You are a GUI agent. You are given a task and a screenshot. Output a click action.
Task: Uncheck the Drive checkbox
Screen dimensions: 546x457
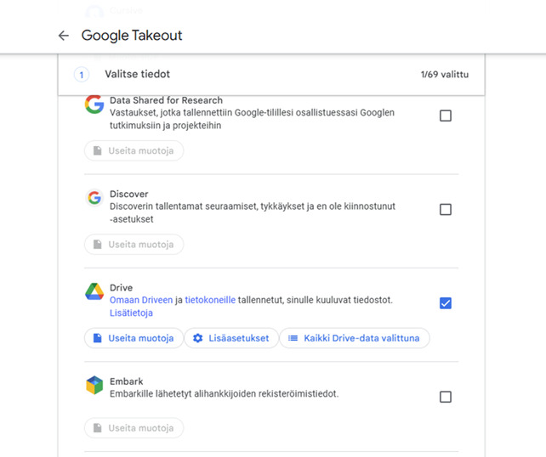click(446, 303)
